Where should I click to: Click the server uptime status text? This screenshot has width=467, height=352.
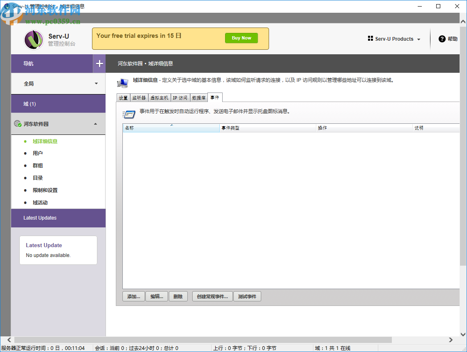click(x=43, y=348)
